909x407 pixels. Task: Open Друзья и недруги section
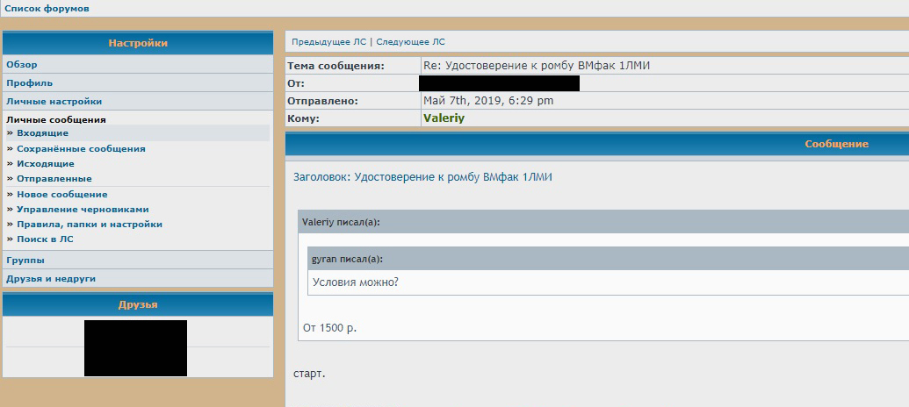click(x=51, y=279)
